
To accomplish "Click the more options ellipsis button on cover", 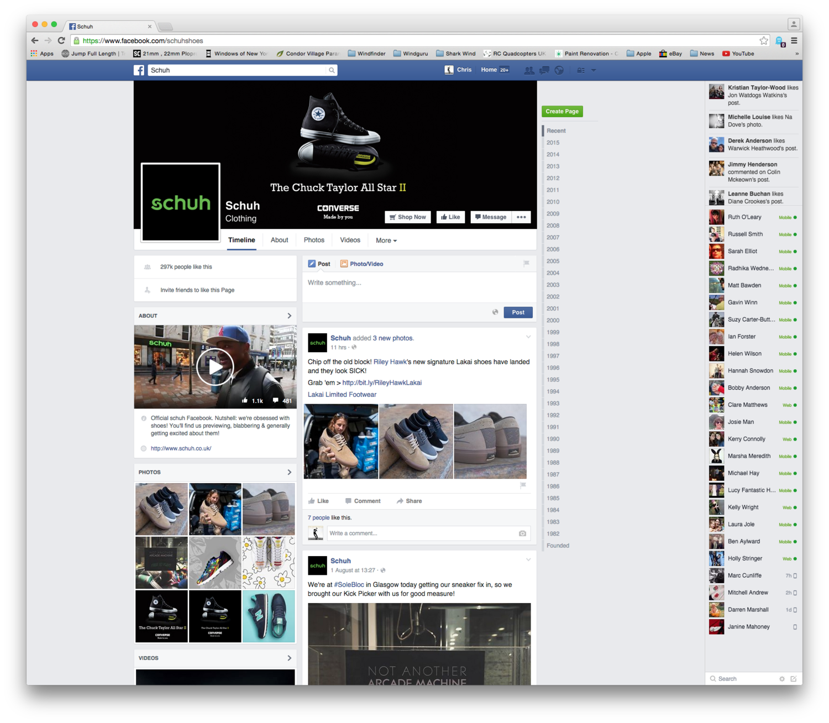I will (521, 217).
